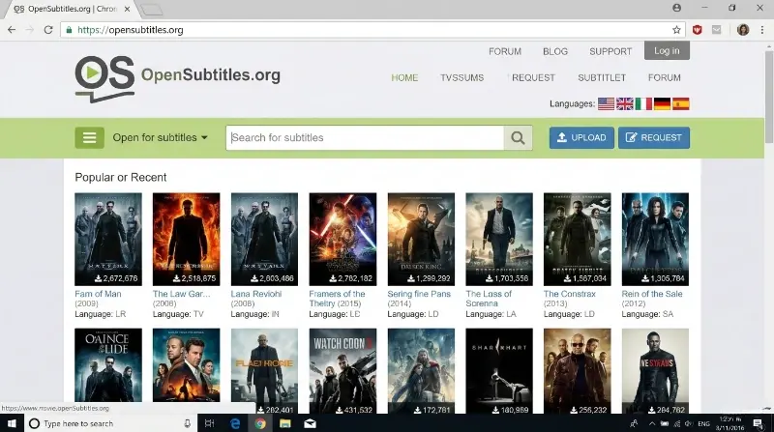This screenshot has width=774, height=432.
Task: Click the Search for subtitles field
Action: pyautogui.click(x=365, y=137)
